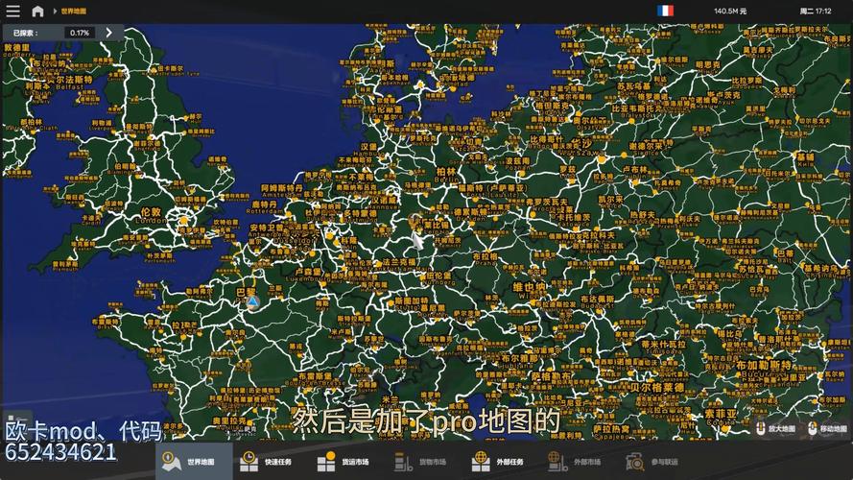Image resolution: width=853 pixels, height=480 pixels.
Task: Switch to the 世界地图 tab
Action: [x=194, y=462]
